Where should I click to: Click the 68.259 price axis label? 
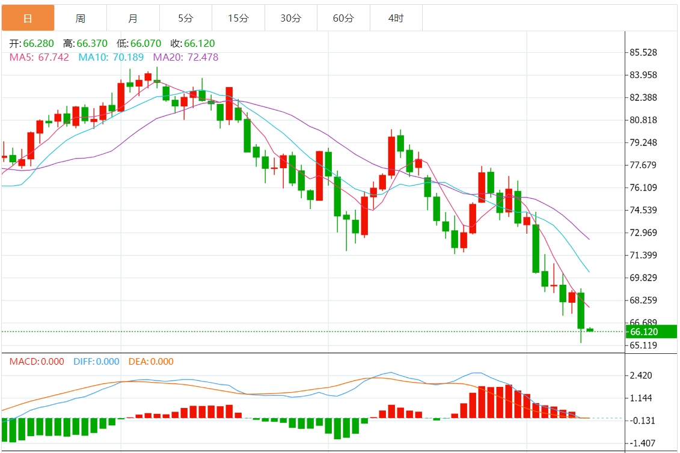click(643, 300)
